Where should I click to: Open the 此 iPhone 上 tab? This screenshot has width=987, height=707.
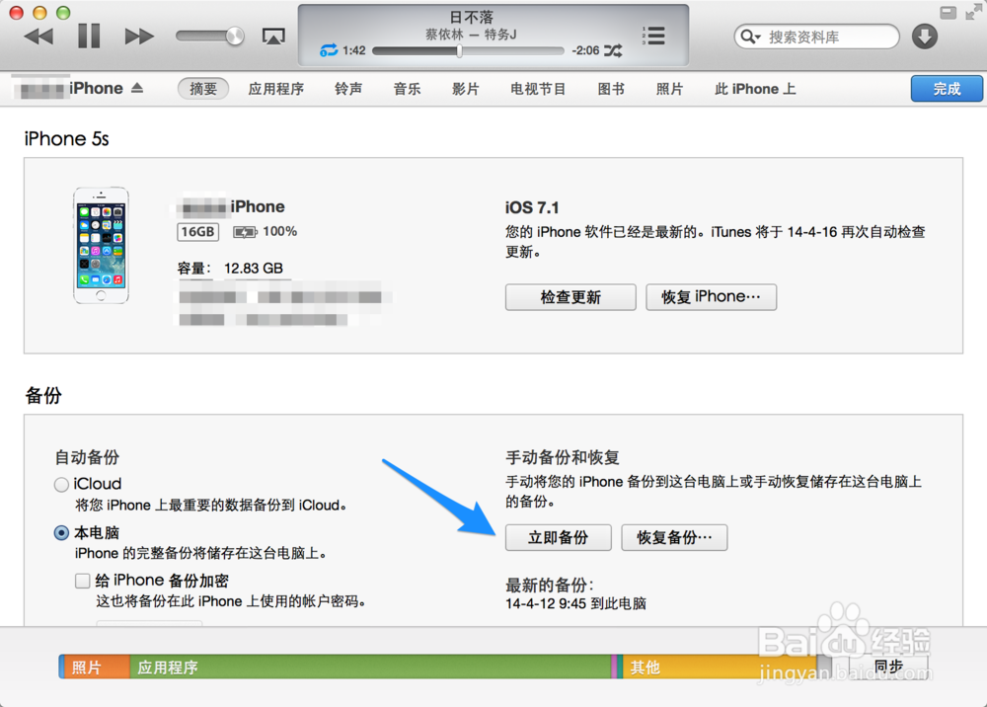(x=755, y=89)
